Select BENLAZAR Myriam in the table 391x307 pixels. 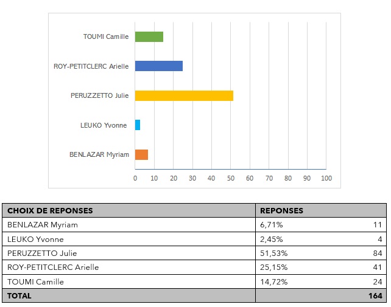43,225
